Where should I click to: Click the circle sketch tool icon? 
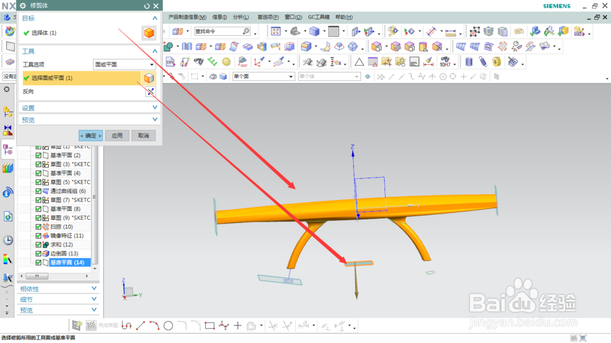[169, 325]
